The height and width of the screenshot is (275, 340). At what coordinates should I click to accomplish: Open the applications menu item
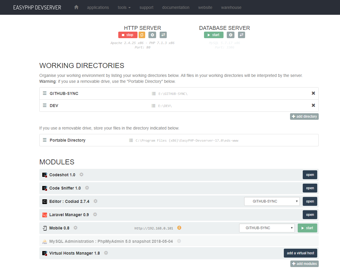(x=98, y=7)
